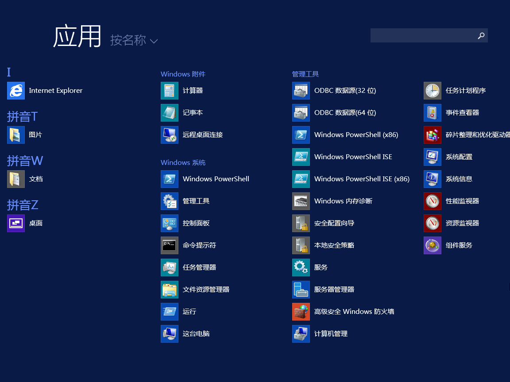Open the 管理工具 app icon
The width and height of the screenshot is (510, 382).
point(170,201)
